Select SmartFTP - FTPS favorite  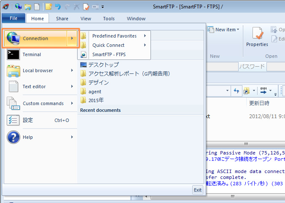click(x=109, y=54)
